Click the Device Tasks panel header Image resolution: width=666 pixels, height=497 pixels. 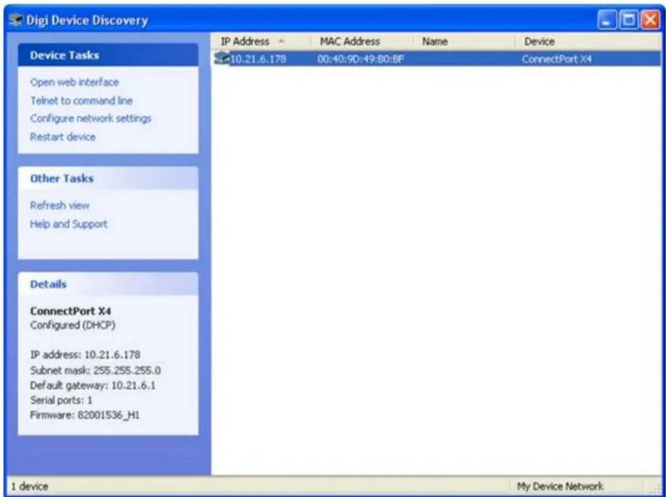click(108, 55)
